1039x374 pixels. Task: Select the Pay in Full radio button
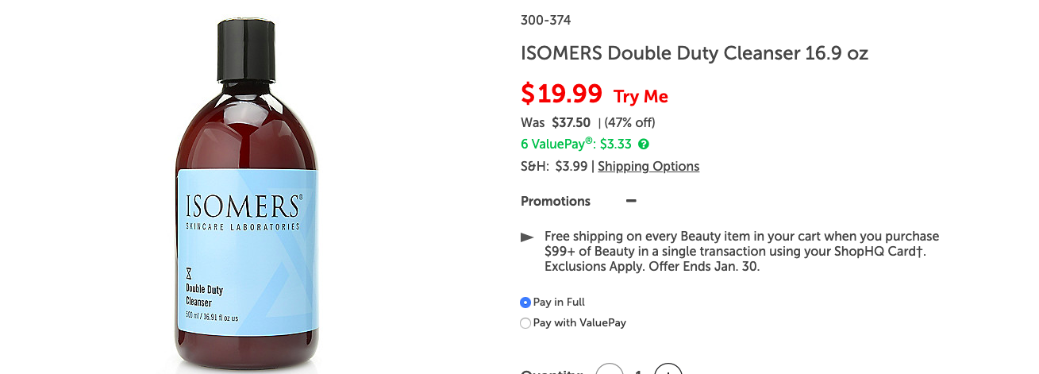pos(525,303)
